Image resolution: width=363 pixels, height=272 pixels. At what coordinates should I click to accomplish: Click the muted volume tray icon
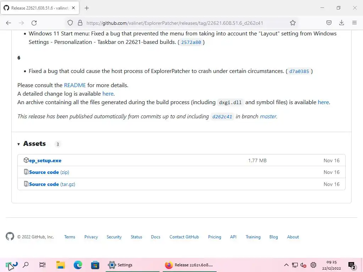pyautogui.click(x=303, y=265)
